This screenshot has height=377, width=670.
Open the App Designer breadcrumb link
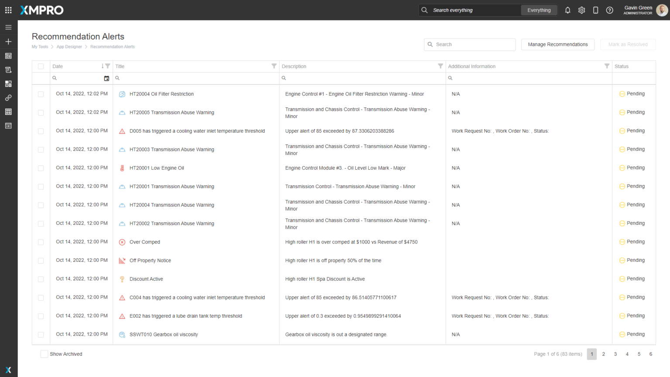(69, 47)
